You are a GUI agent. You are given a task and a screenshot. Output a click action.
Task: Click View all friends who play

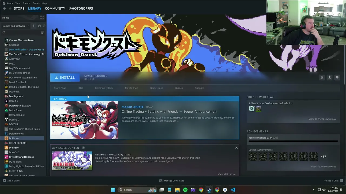pyautogui.click(x=322, y=119)
